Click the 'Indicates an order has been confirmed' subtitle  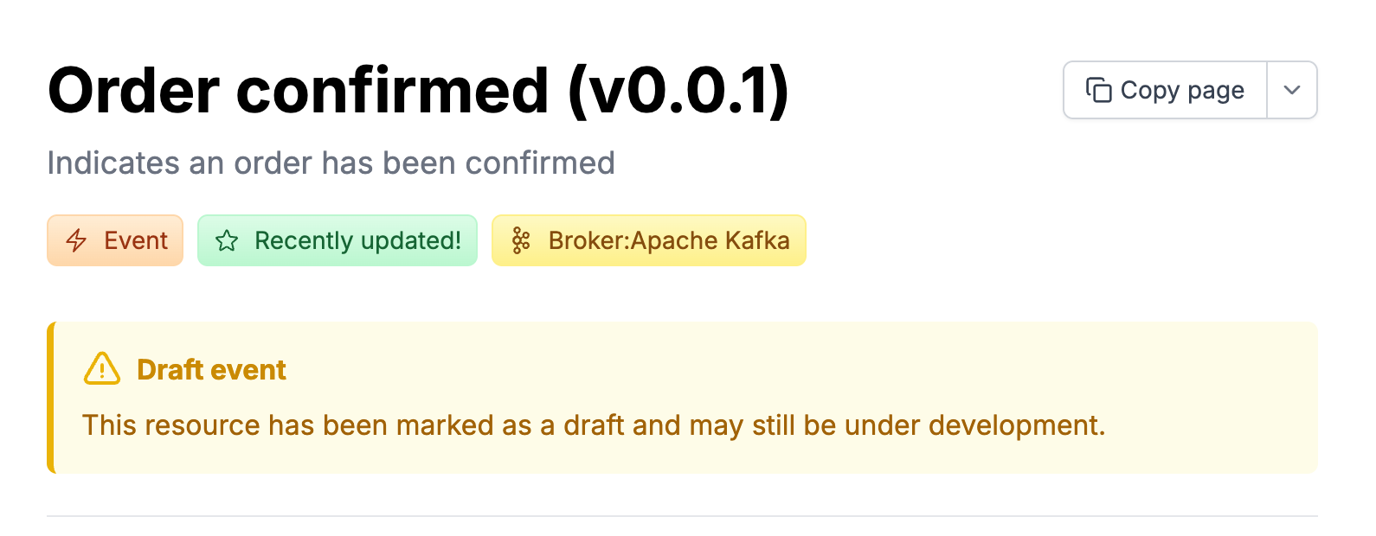click(x=331, y=163)
